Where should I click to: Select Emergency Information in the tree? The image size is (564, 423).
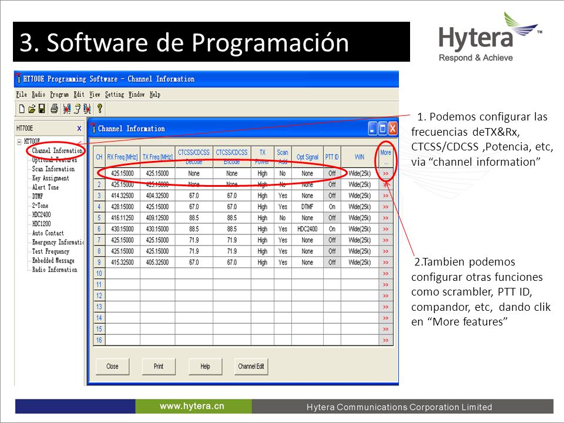click(x=58, y=243)
